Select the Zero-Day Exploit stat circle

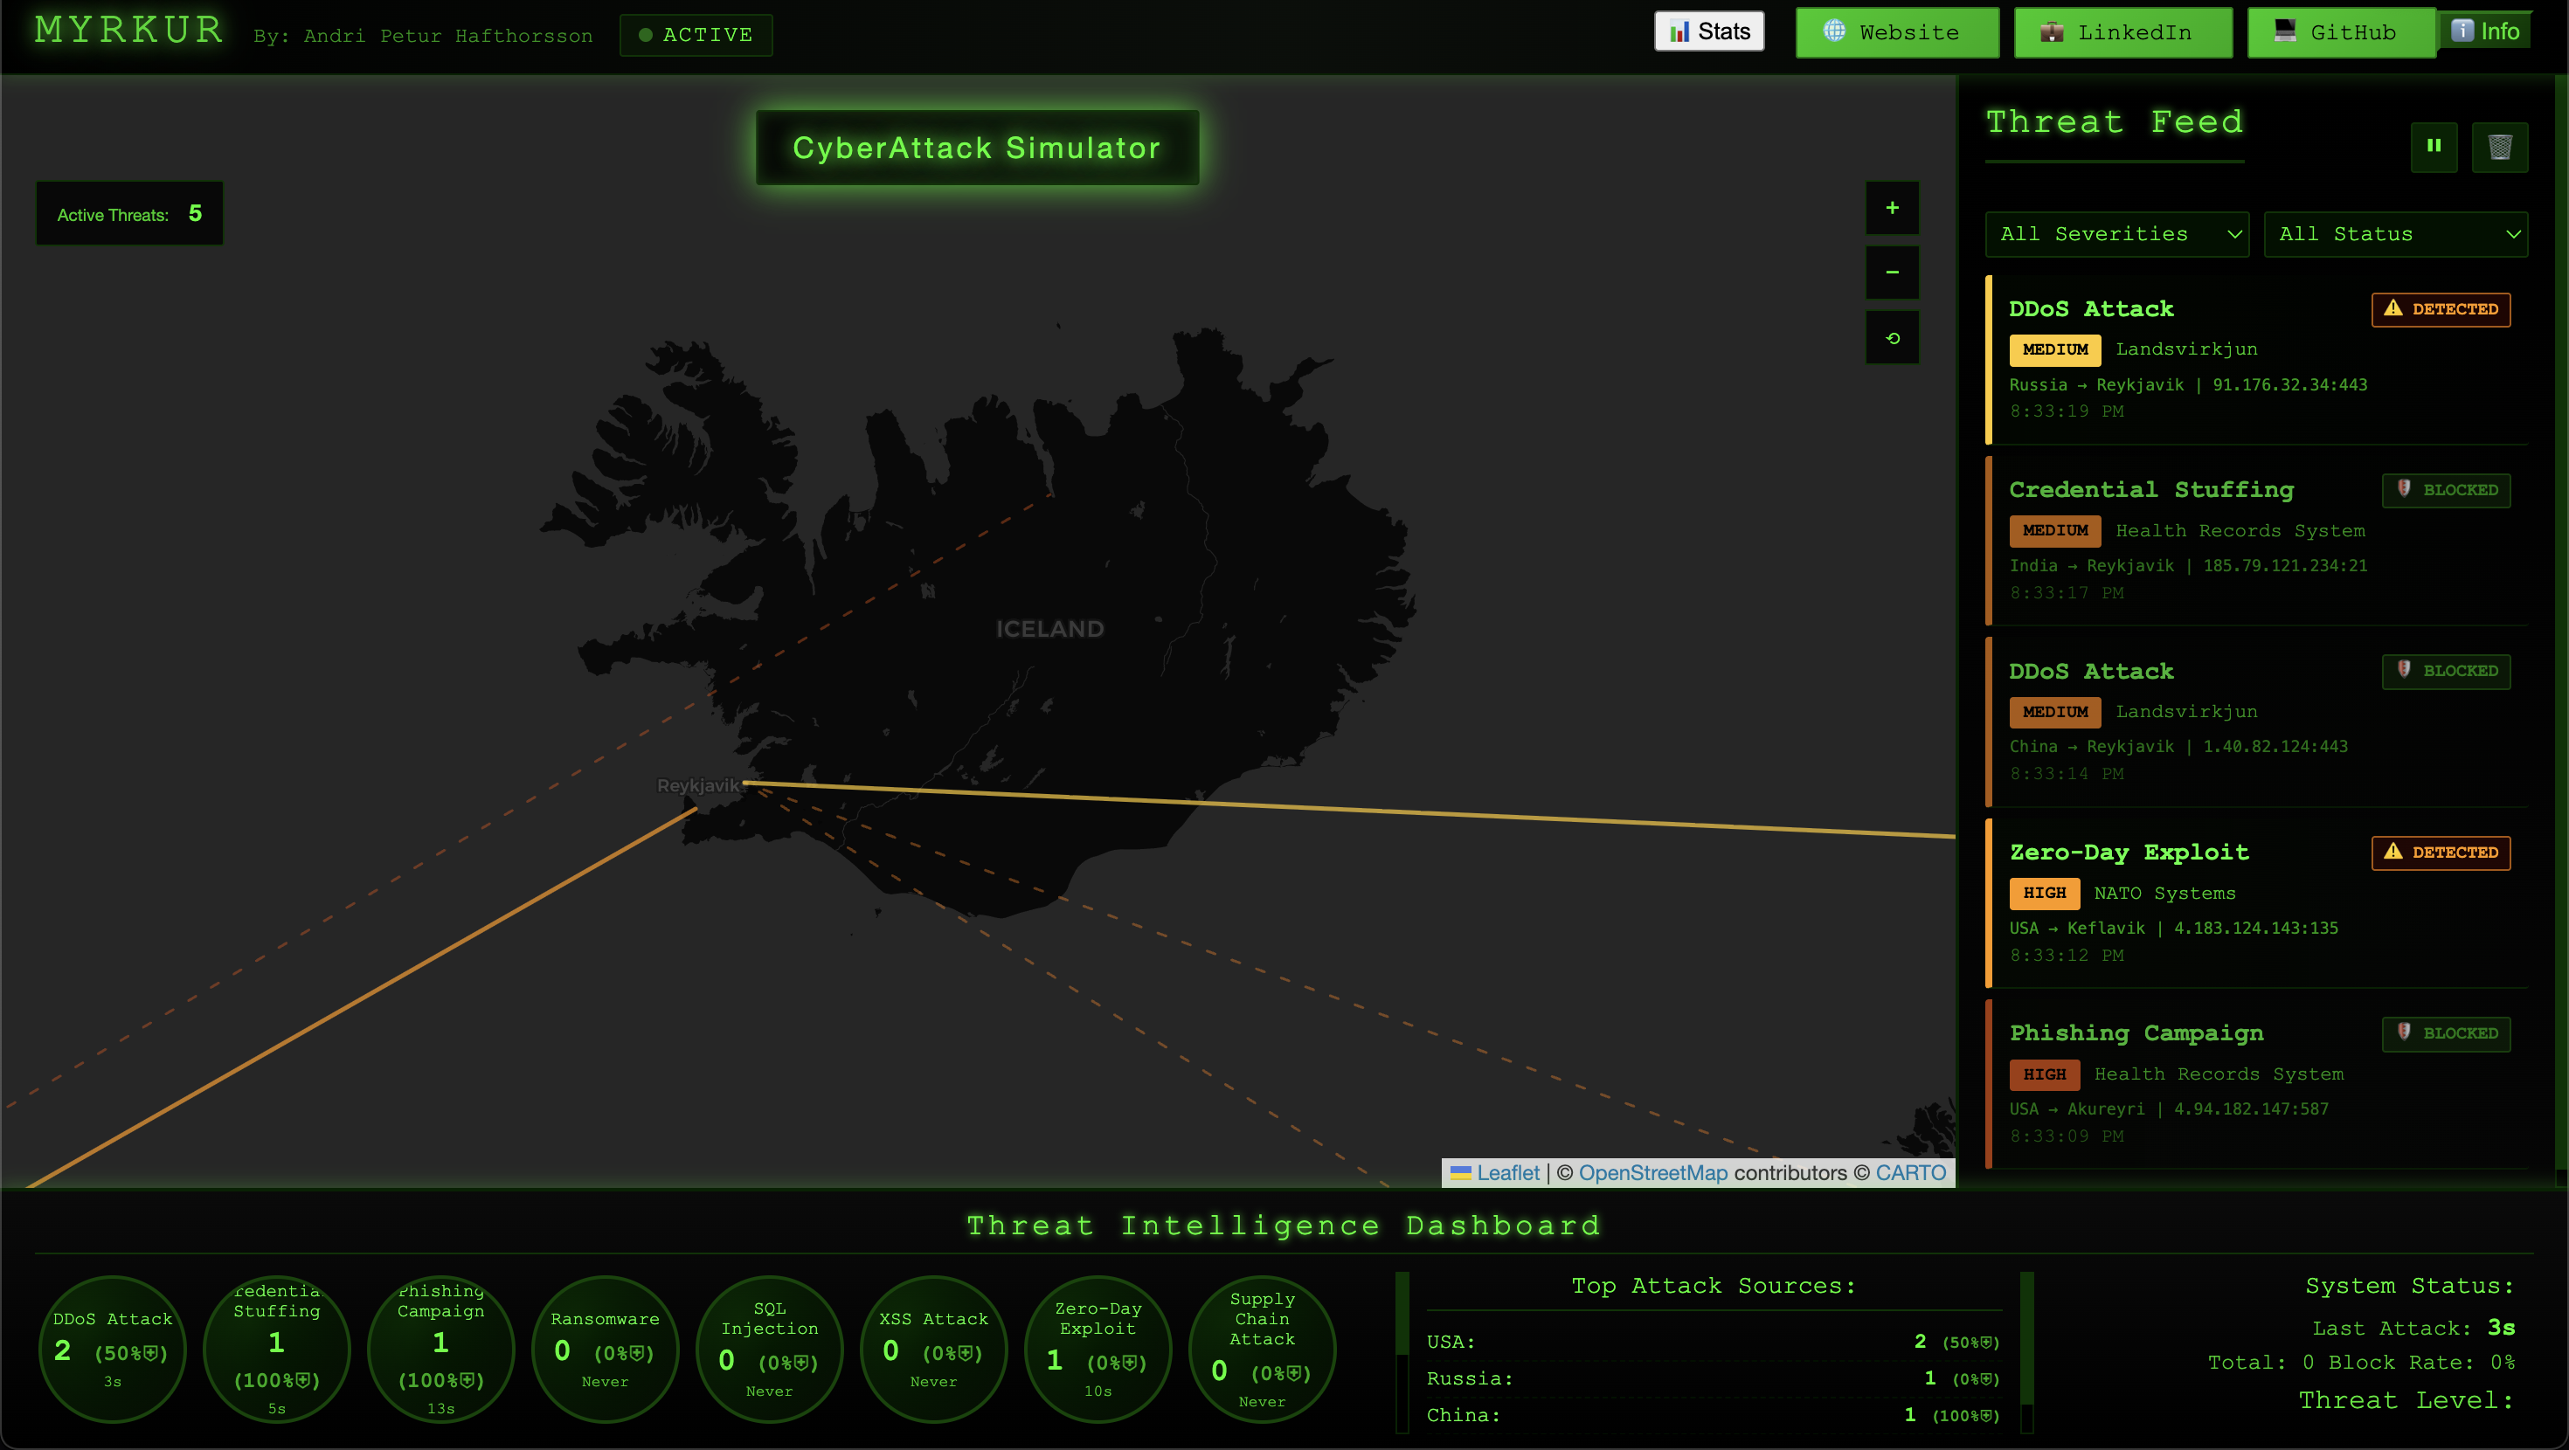point(1097,1350)
